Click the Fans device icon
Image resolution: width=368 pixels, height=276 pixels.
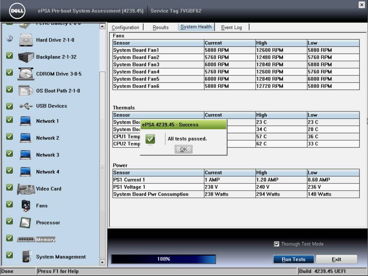26,206
